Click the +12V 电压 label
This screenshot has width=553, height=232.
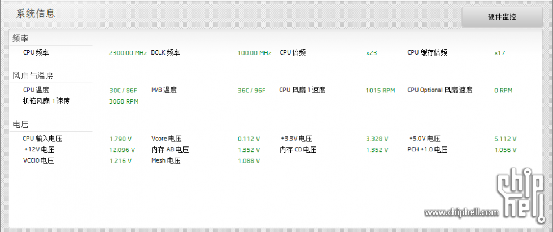(39, 149)
